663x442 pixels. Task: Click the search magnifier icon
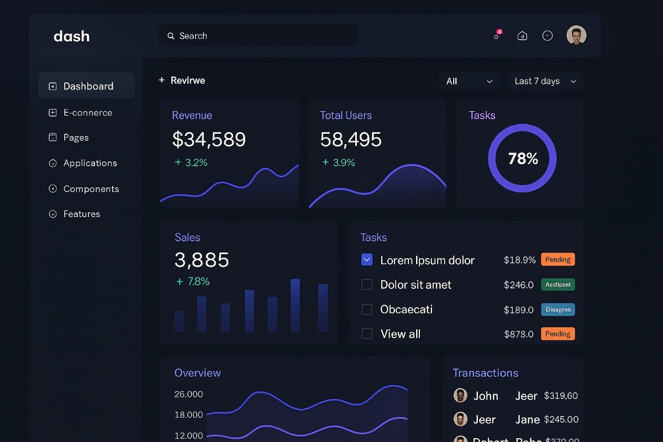171,35
